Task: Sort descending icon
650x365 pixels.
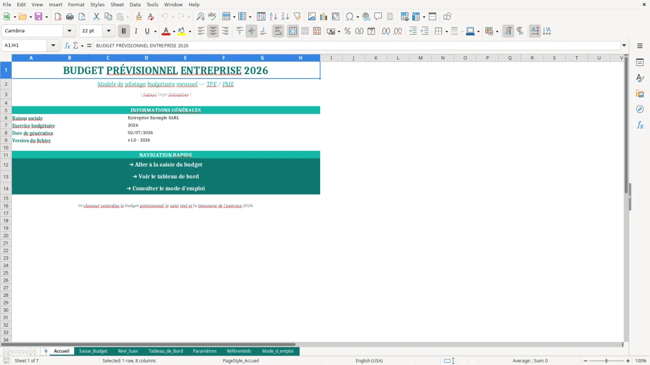Action: coord(285,17)
